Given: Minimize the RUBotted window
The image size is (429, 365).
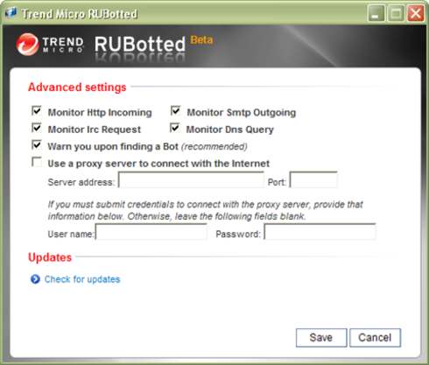Looking at the screenshot, I should click(x=376, y=13).
